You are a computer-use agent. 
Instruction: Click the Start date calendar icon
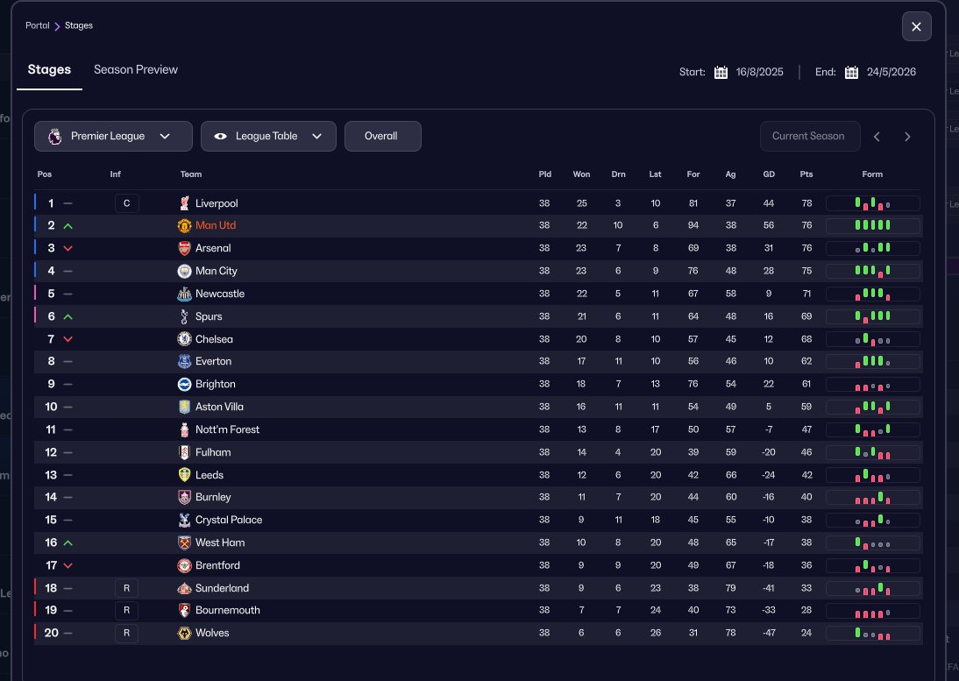click(721, 72)
